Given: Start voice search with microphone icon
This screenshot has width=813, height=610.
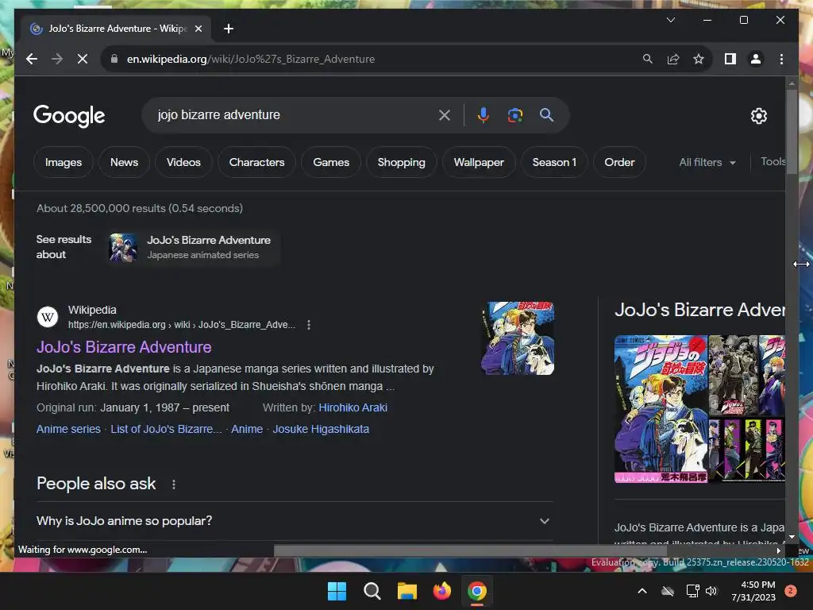Looking at the screenshot, I should [x=484, y=115].
